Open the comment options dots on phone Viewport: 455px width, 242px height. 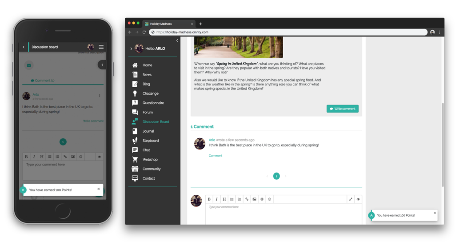click(x=100, y=96)
